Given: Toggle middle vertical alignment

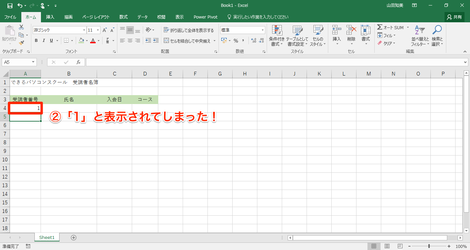Looking at the screenshot, I should pos(130,30).
